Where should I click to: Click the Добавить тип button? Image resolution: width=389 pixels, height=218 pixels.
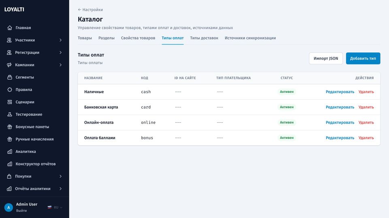pyautogui.click(x=363, y=58)
